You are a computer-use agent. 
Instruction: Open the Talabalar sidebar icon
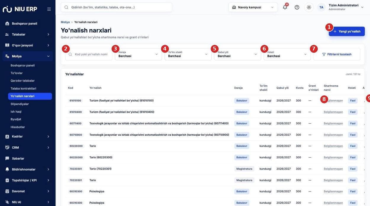(x=7, y=34)
